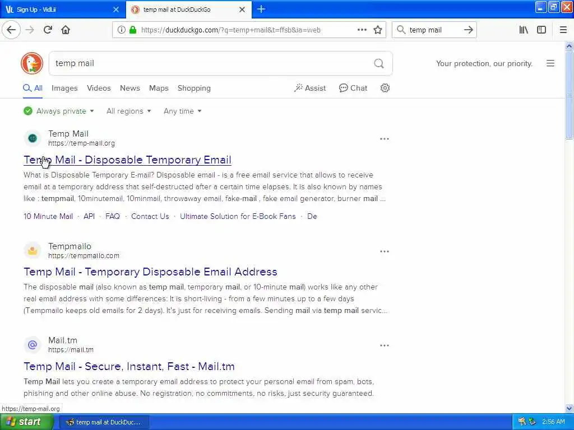Image resolution: width=574 pixels, height=430 pixels.
Task: Open Temp Mail - Disposable Temporary Email link
Action: pos(127,160)
